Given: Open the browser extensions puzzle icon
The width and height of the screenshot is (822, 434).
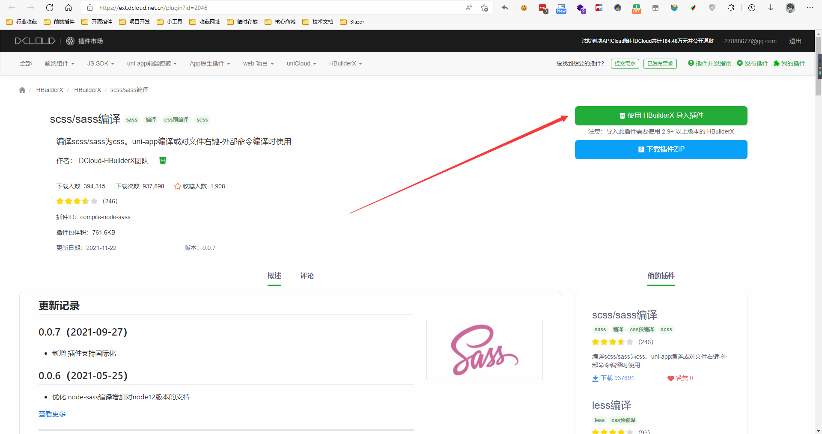Looking at the screenshot, I should (731, 8).
